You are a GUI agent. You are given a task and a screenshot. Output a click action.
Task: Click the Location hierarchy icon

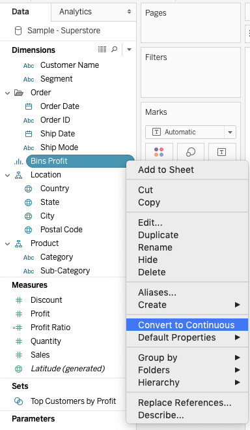point(19,175)
